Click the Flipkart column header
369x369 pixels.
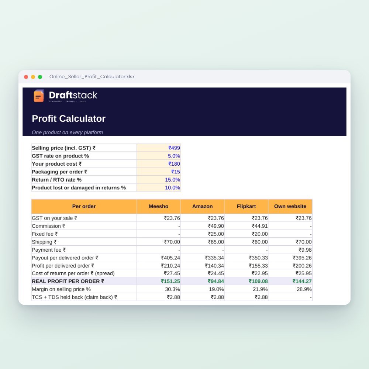tap(246, 206)
